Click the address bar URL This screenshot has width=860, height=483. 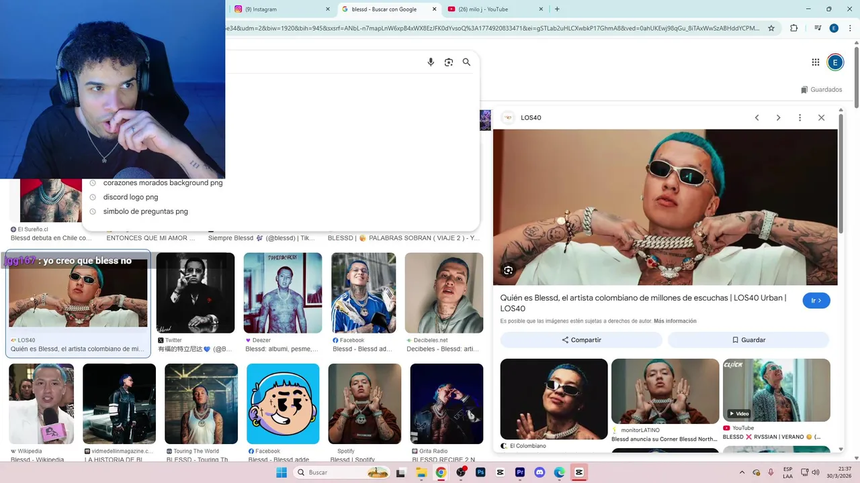click(x=494, y=28)
